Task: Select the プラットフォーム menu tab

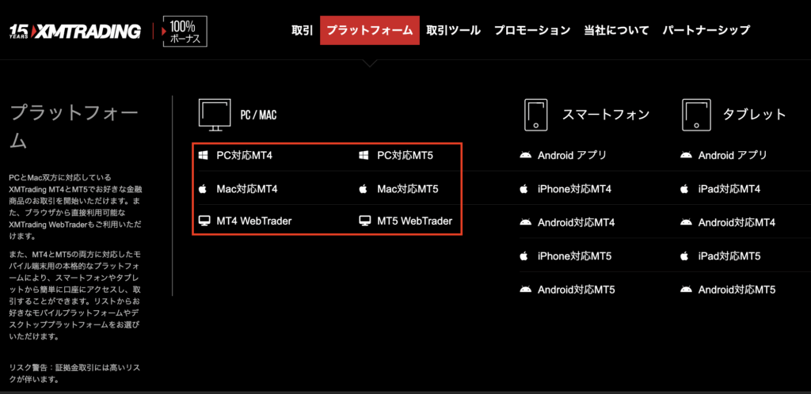Action: coord(370,31)
